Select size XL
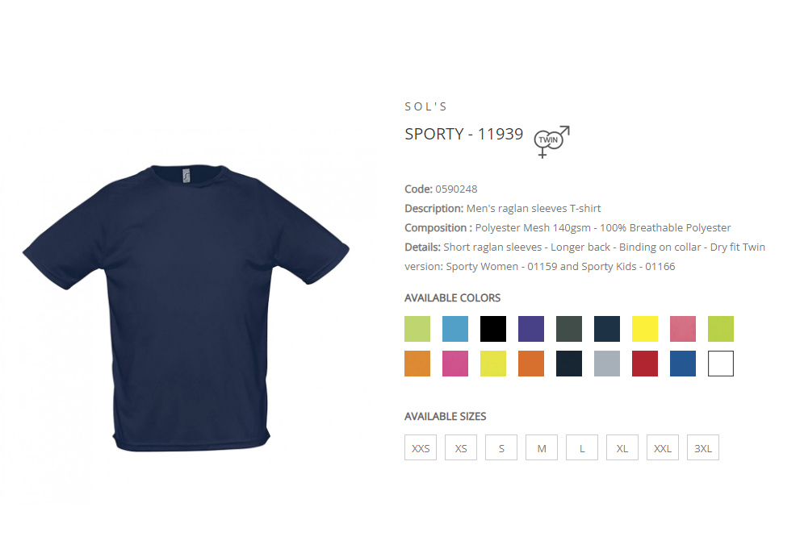 click(x=622, y=447)
